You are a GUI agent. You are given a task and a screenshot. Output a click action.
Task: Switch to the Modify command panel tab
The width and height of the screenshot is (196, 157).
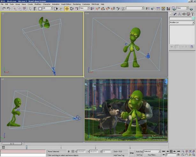point(175,14)
